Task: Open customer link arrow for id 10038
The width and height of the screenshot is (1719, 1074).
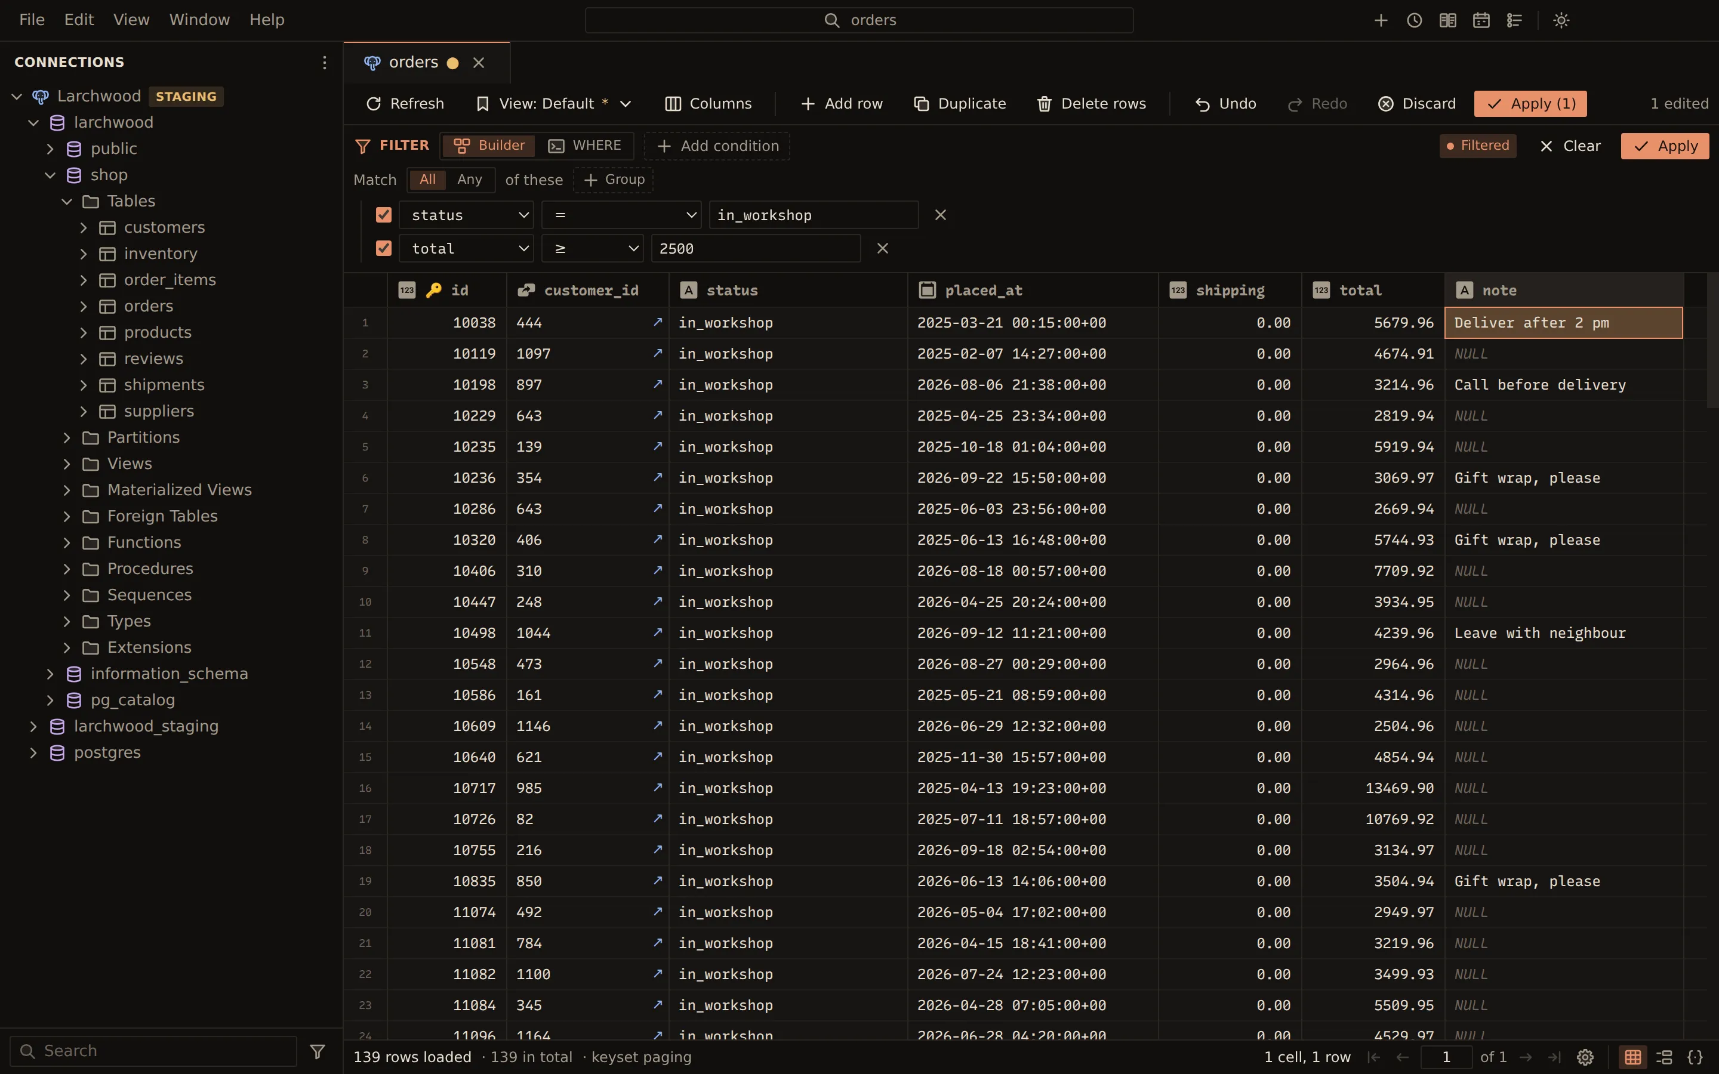Action: pyautogui.click(x=658, y=322)
